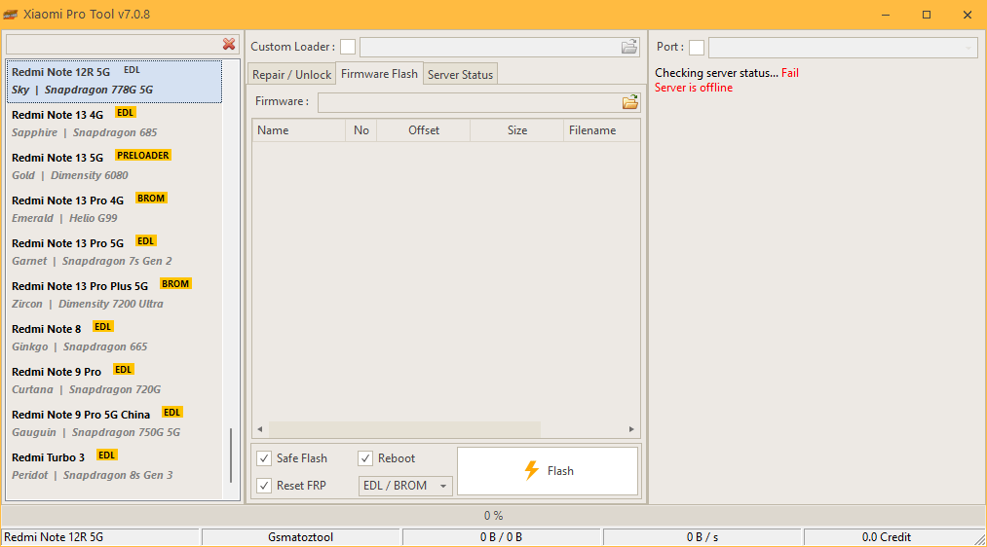
Task: Enable the Custom Loader checkbox
Action: [x=348, y=48]
